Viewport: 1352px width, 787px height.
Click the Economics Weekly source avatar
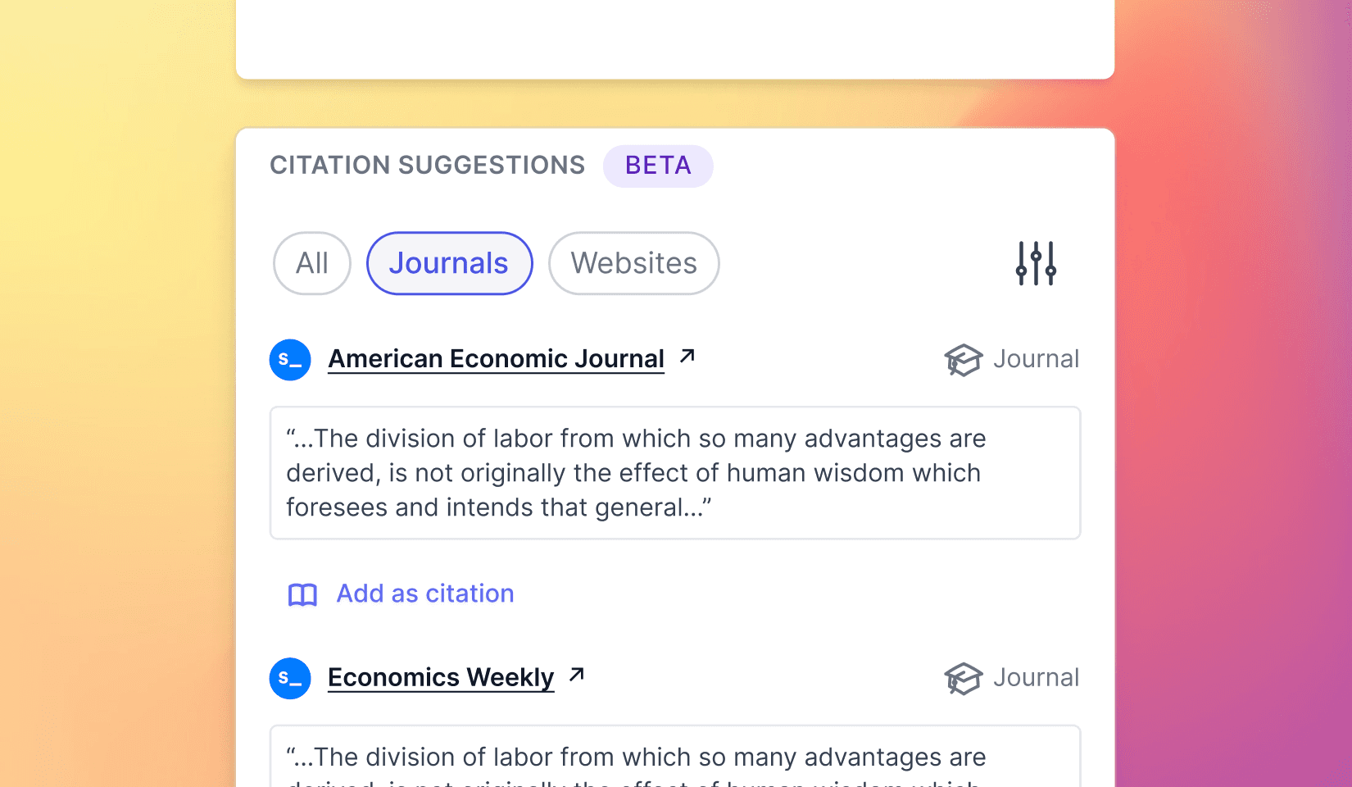click(x=290, y=679)
